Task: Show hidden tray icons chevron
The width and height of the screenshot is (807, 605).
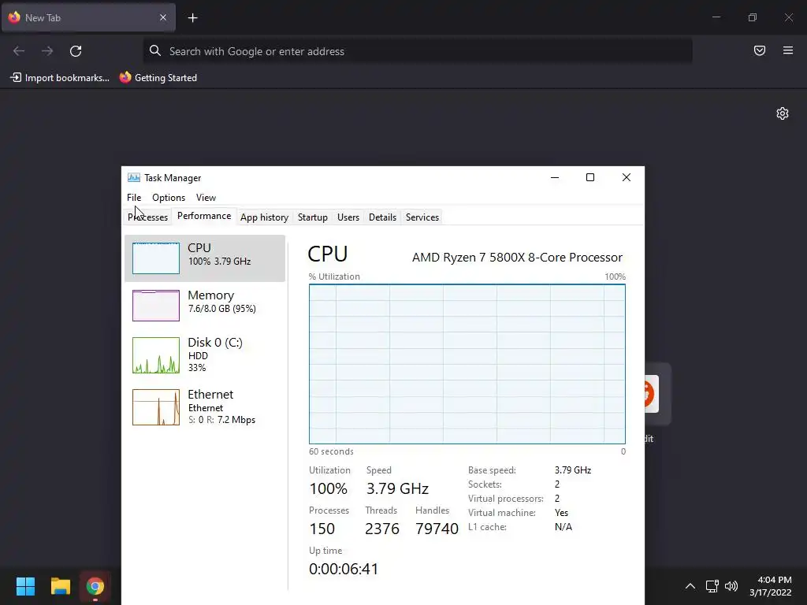Action: [690, 586]
